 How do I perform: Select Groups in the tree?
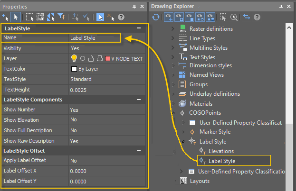click(x=199, y=84)
